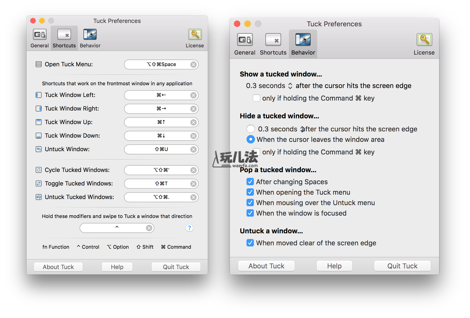This screenshot has height=318, width=470.
Task: Close the left Tuck Preferences window
Action: click(x=33, y=21)
